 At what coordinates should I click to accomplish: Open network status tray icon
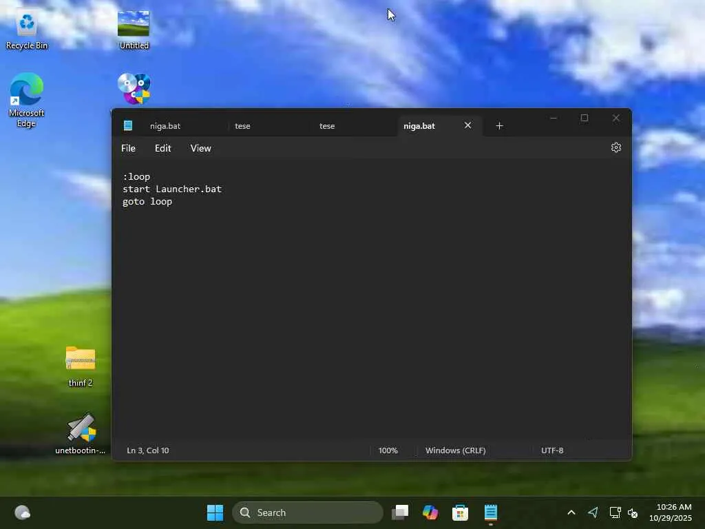click(615, 512)
